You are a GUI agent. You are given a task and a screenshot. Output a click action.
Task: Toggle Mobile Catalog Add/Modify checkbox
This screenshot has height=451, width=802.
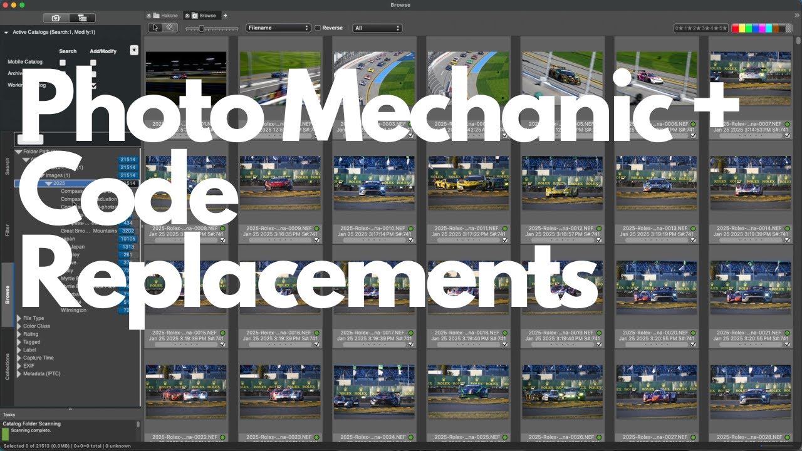pyautogui.click(x=93, y=63)
